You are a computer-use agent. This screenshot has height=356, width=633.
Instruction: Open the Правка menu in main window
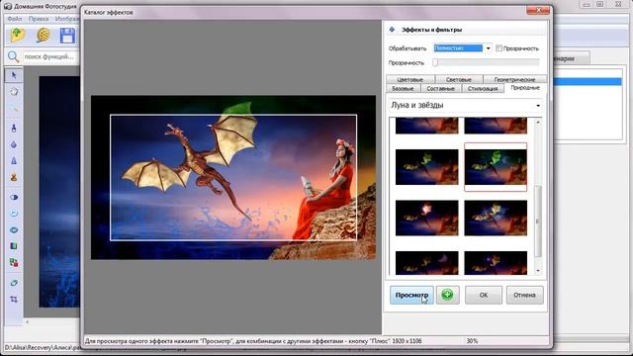point(39,19)
